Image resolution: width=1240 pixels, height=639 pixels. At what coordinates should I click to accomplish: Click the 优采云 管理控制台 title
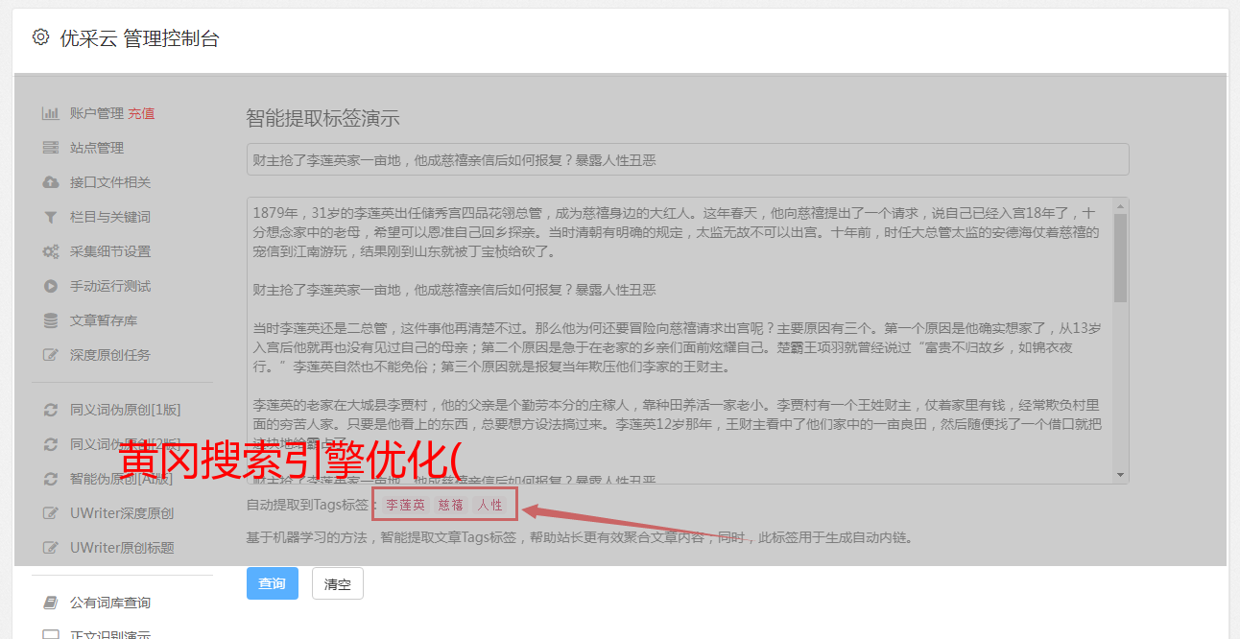(139, 38)
